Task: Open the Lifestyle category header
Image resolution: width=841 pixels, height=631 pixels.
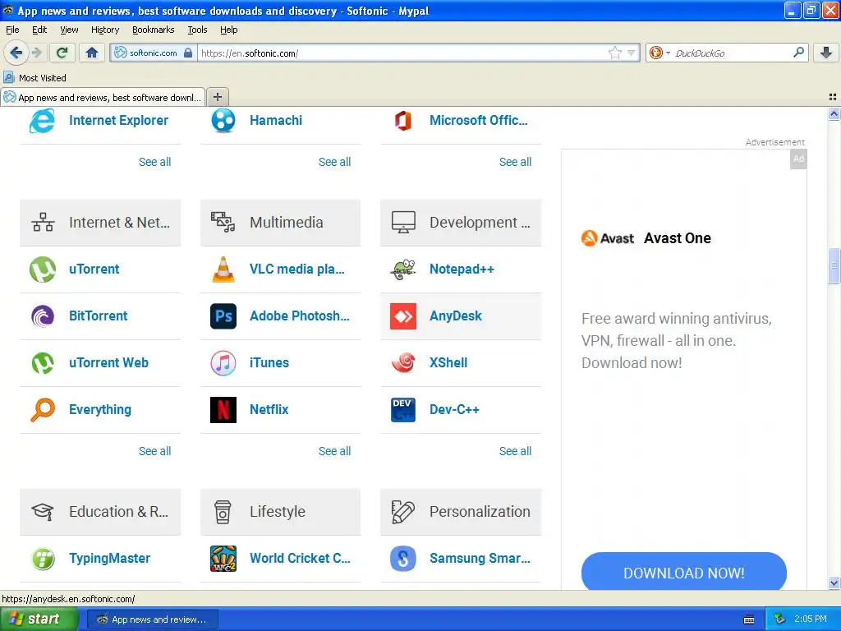Action: coord(281,512)
